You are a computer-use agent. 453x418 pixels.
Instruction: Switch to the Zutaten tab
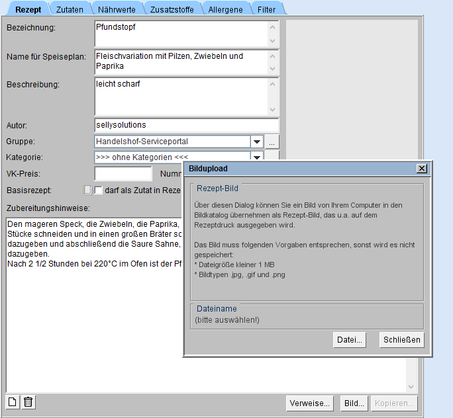(x=70, y=9)
